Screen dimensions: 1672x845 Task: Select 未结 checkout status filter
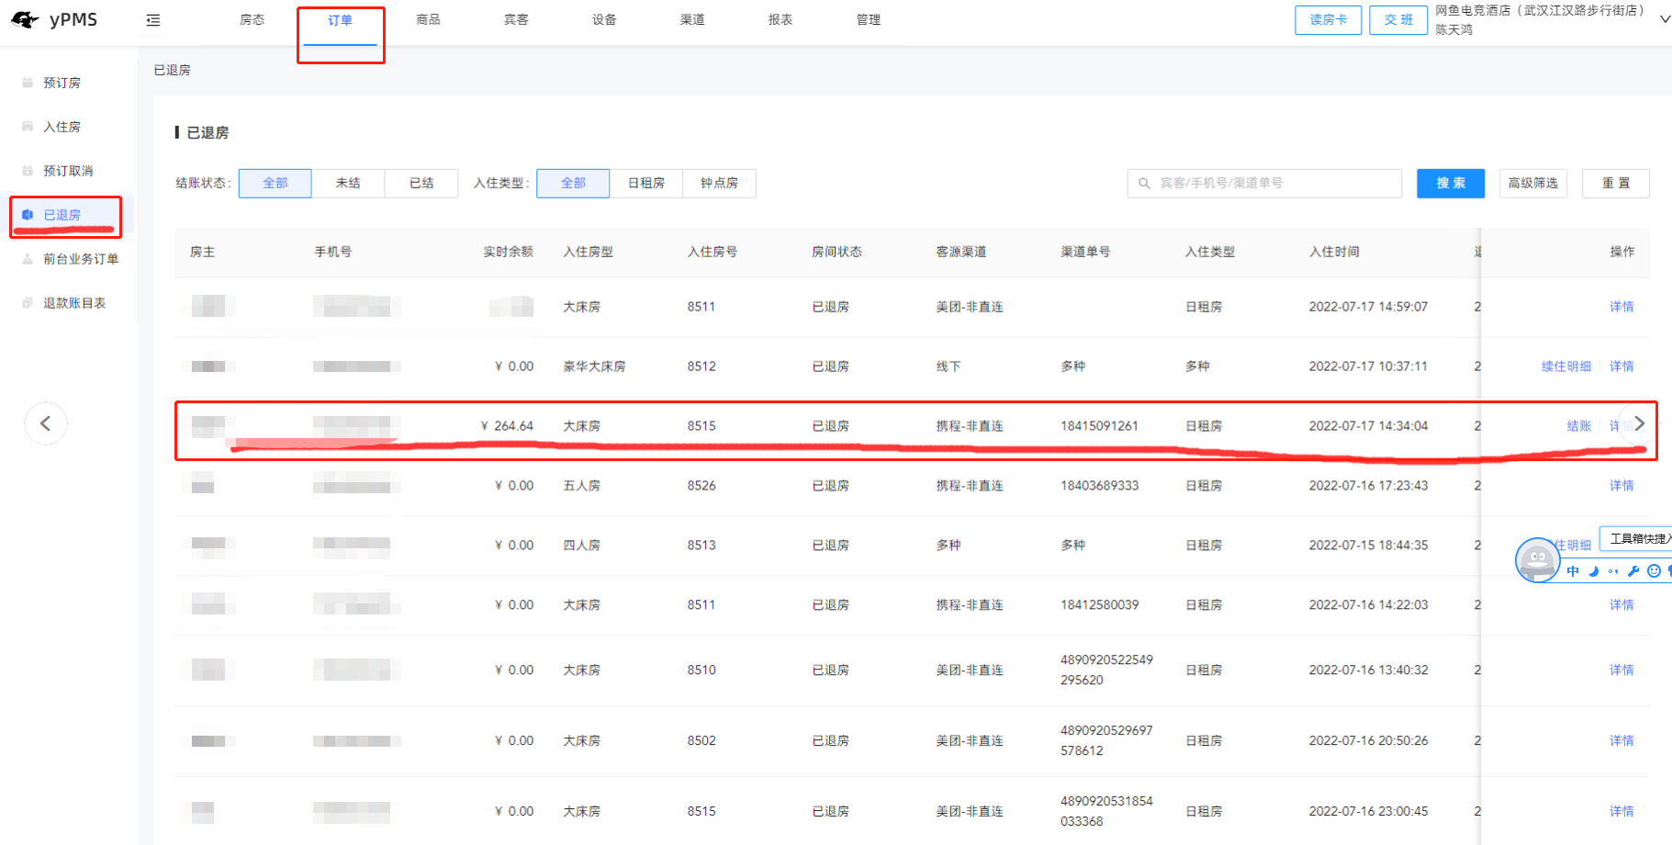(x=348, y=184)
